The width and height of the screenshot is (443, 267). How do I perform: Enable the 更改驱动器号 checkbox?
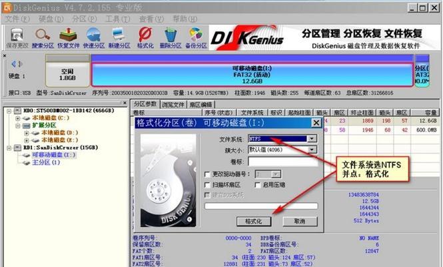click(x=207, y=174)
